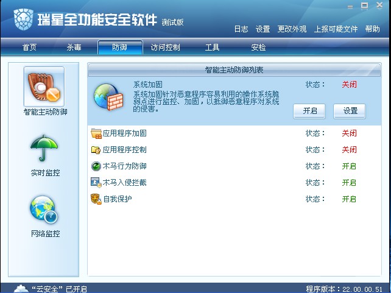
Task: Click the cloud security icon in status bar
Action: pyautogui.click(x=21, y=289)
